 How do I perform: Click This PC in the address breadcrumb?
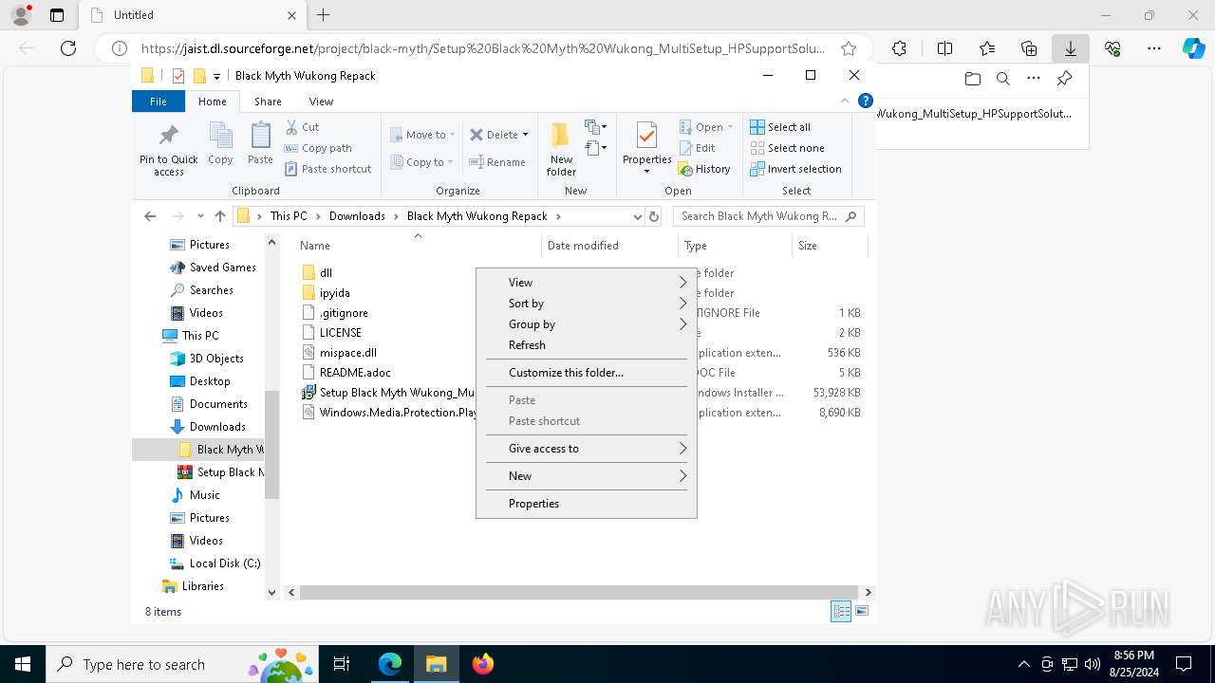[289, 216]
